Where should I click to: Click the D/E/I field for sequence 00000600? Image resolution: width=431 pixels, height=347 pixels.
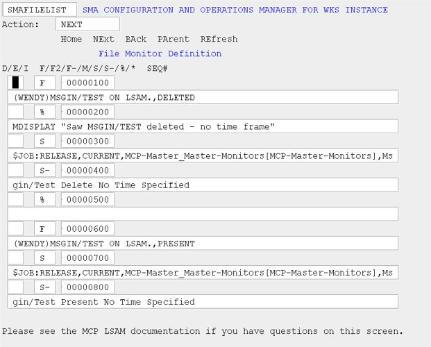tap(15, 228)
